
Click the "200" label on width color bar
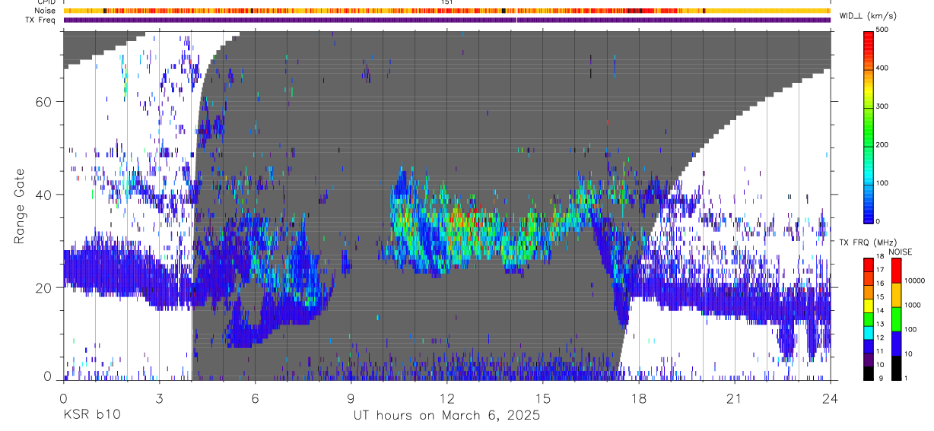[x=882, y=144]
